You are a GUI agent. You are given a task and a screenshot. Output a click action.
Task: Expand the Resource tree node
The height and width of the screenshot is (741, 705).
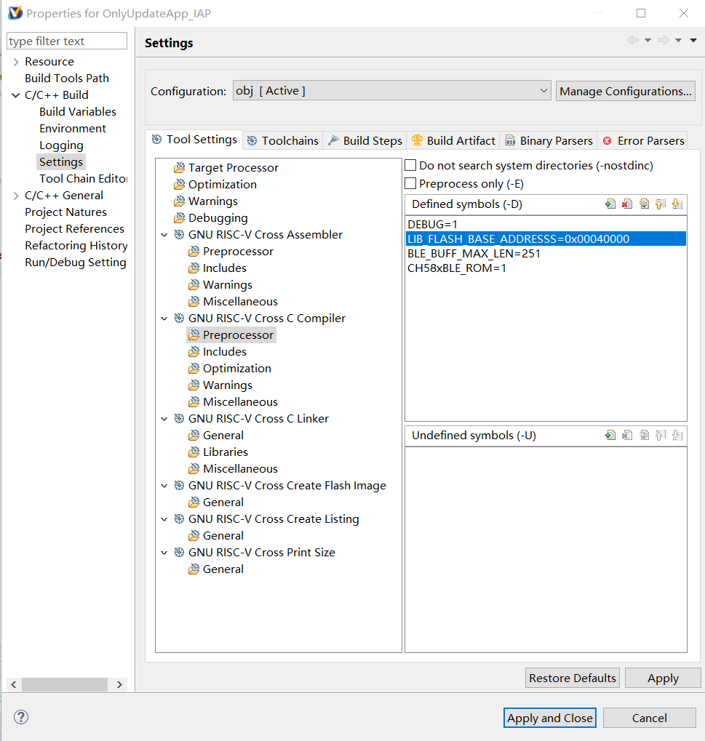pos(16,62)
